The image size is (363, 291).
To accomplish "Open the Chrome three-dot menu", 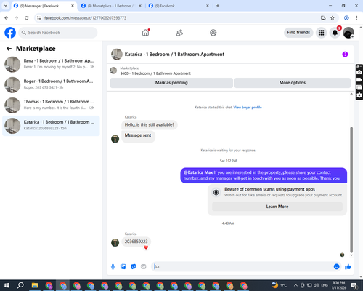I will click(x=356, y=18).
